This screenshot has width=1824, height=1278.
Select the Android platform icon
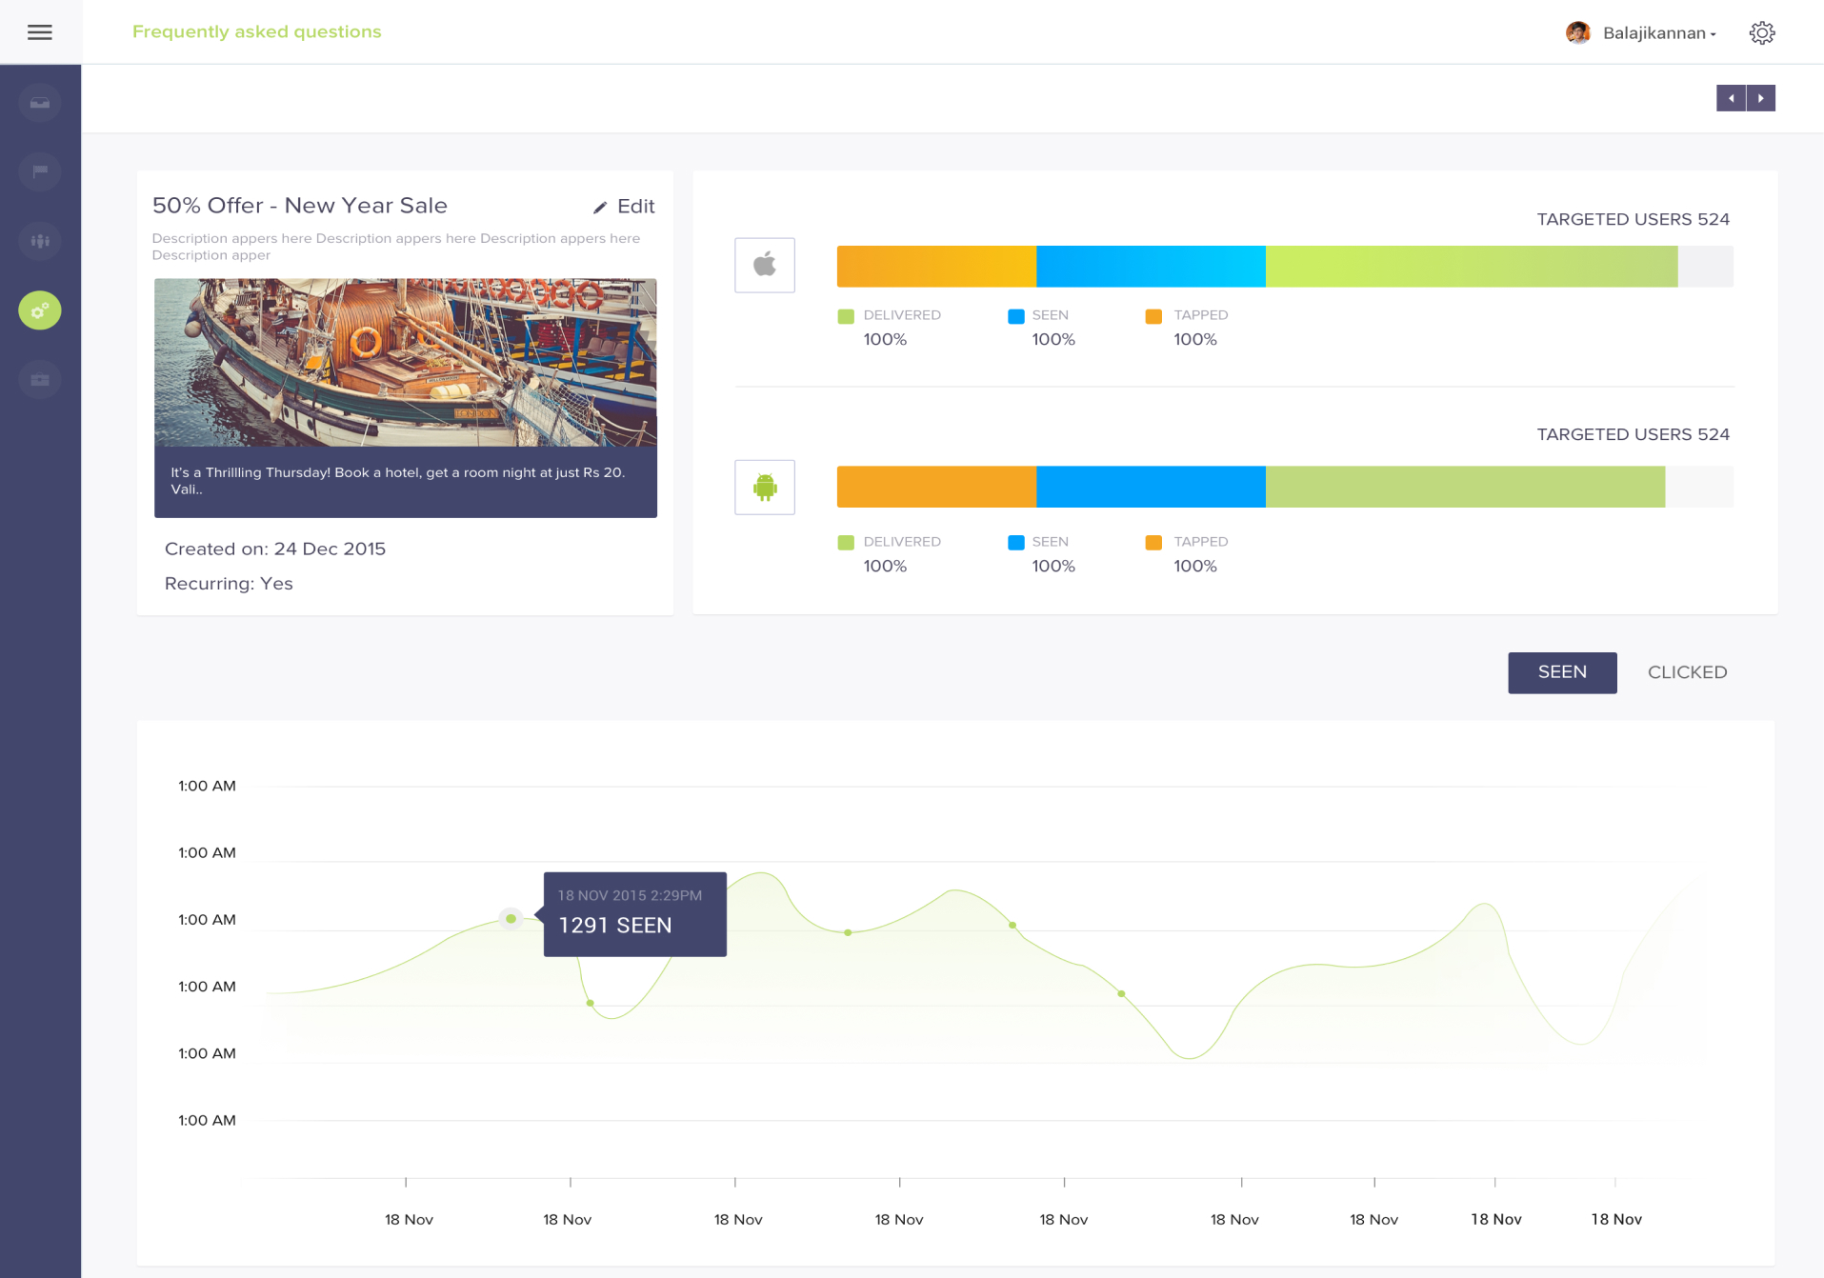pos(764,488)
